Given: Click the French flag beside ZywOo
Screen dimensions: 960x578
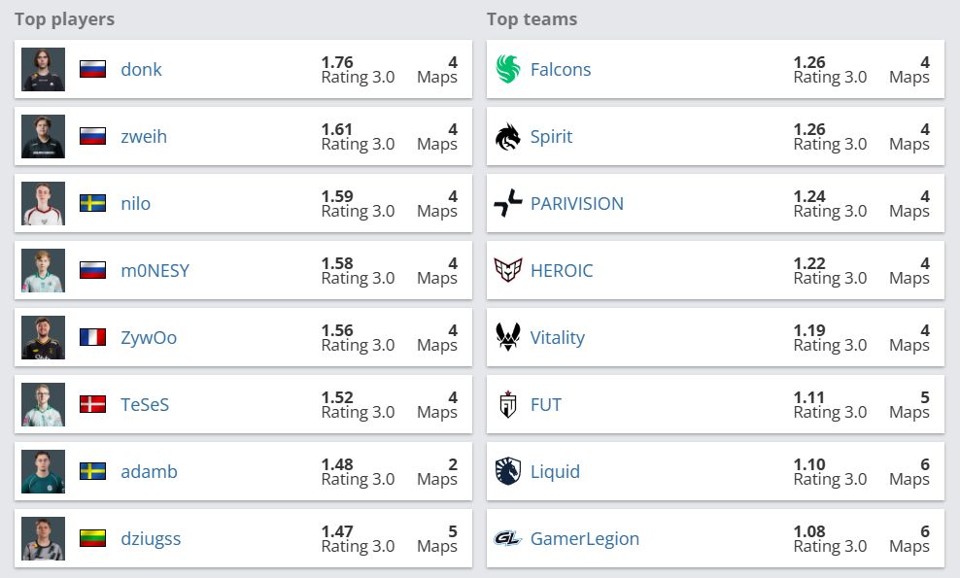Looking at the screenshot, I should click(92, 337).
